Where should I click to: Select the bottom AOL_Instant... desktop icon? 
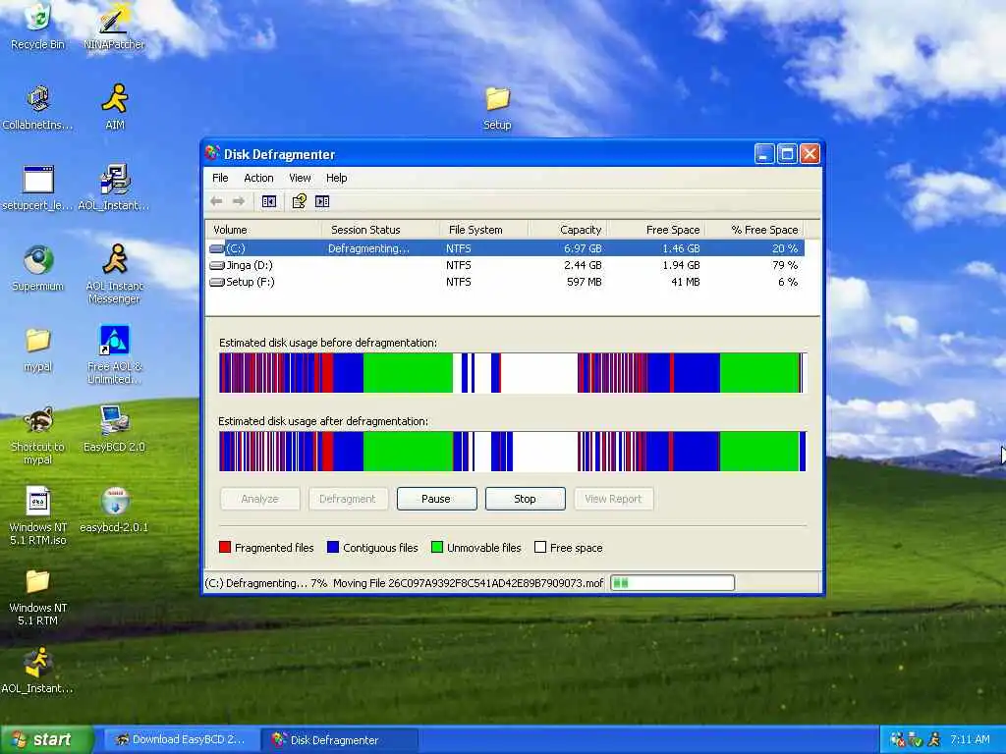pyautogui.click(x=38, y=671)
